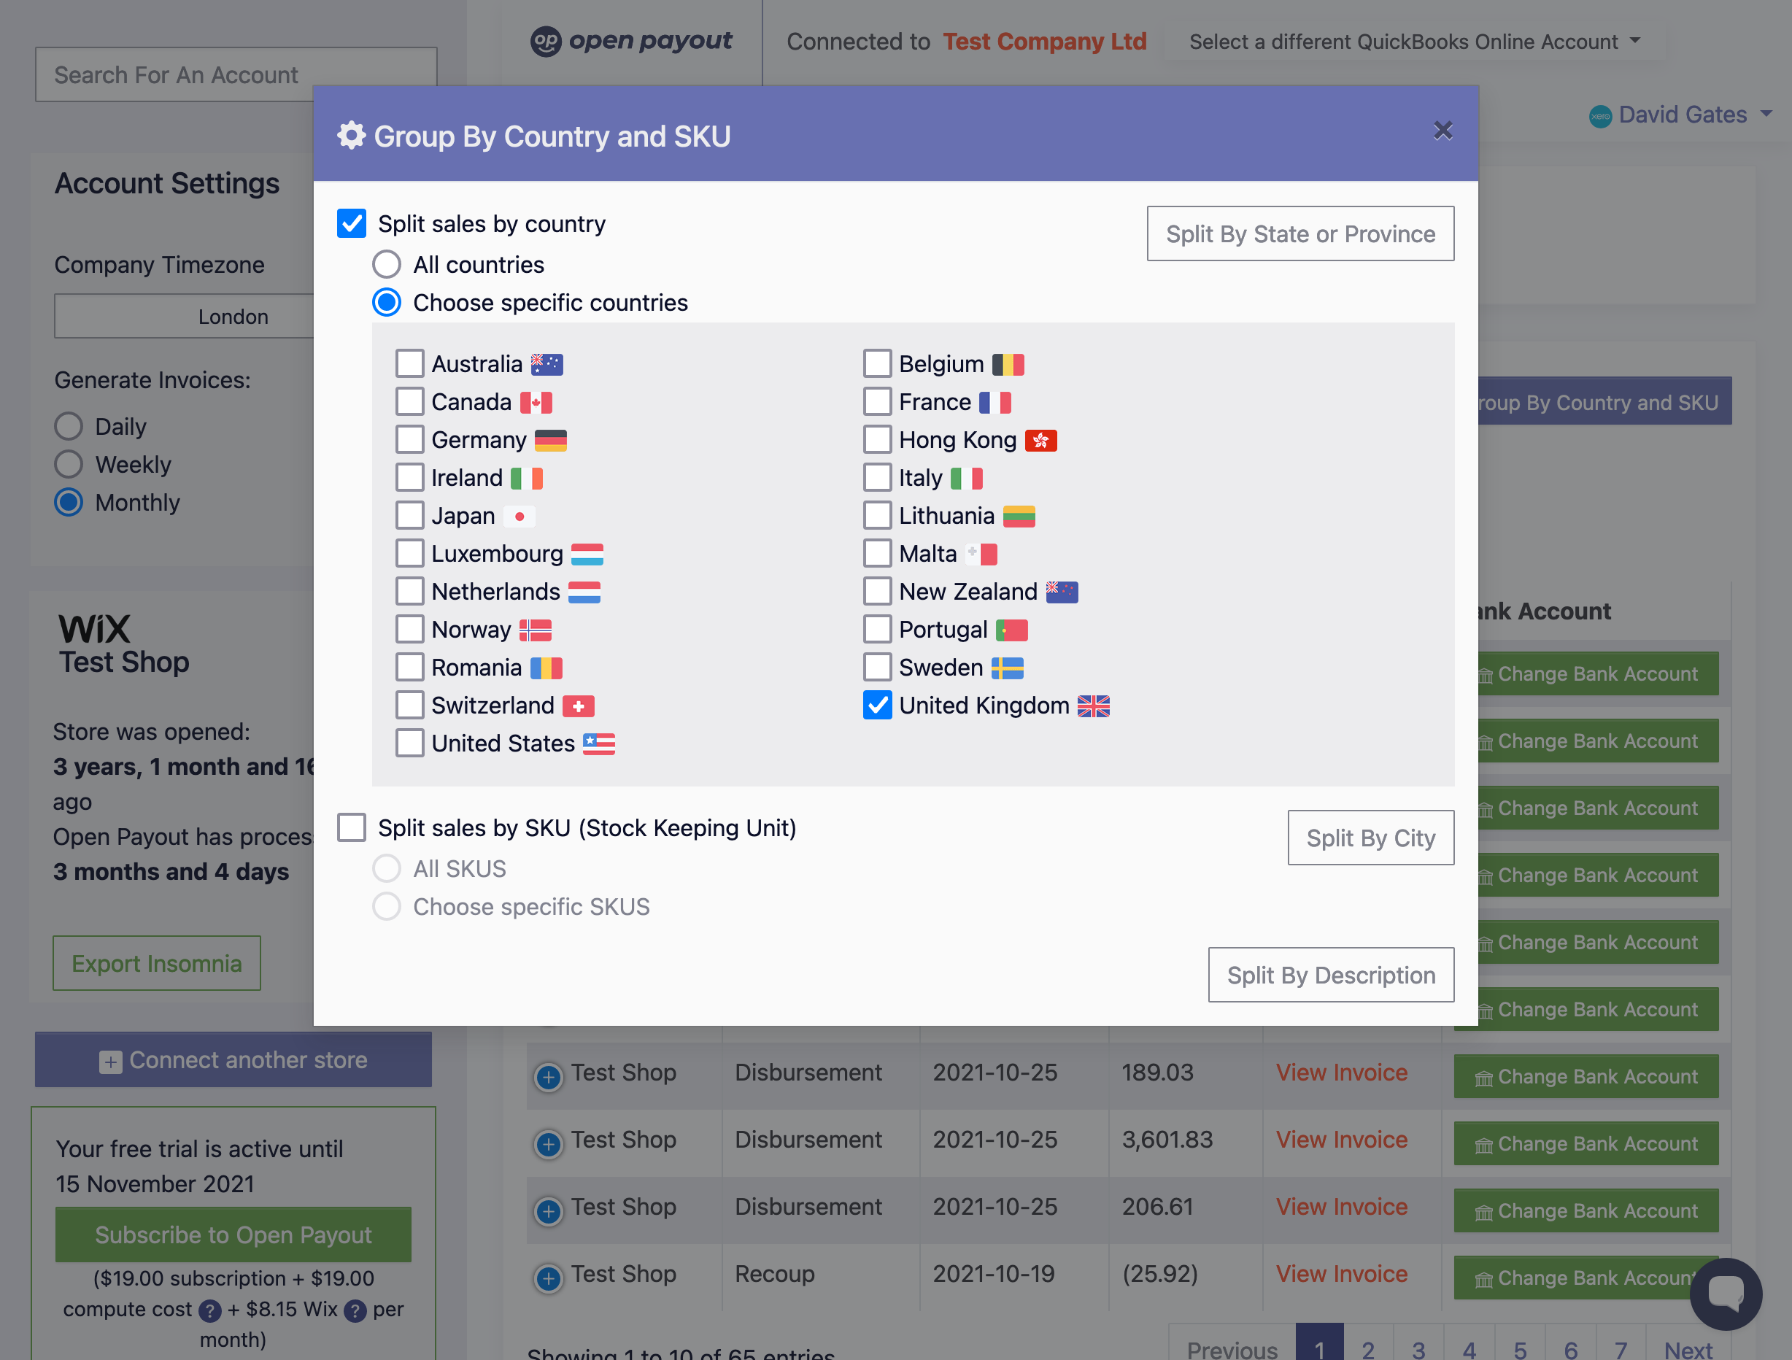Screen dimensions: 1792x1360
Task: Click Subscribe to Open Payout button
Action: pos(233,1235)
